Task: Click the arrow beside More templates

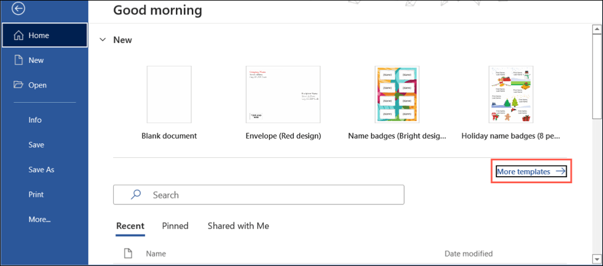Action: click(561, 171)
